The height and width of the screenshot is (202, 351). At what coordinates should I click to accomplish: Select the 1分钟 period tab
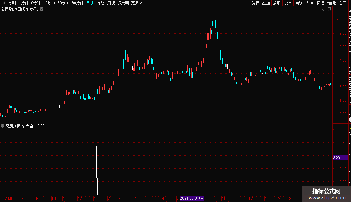[24, 3]
